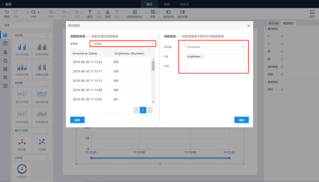Click the 分组 group input field
The width and height of the screenshot is (319, 182).
tap(215, 66)
